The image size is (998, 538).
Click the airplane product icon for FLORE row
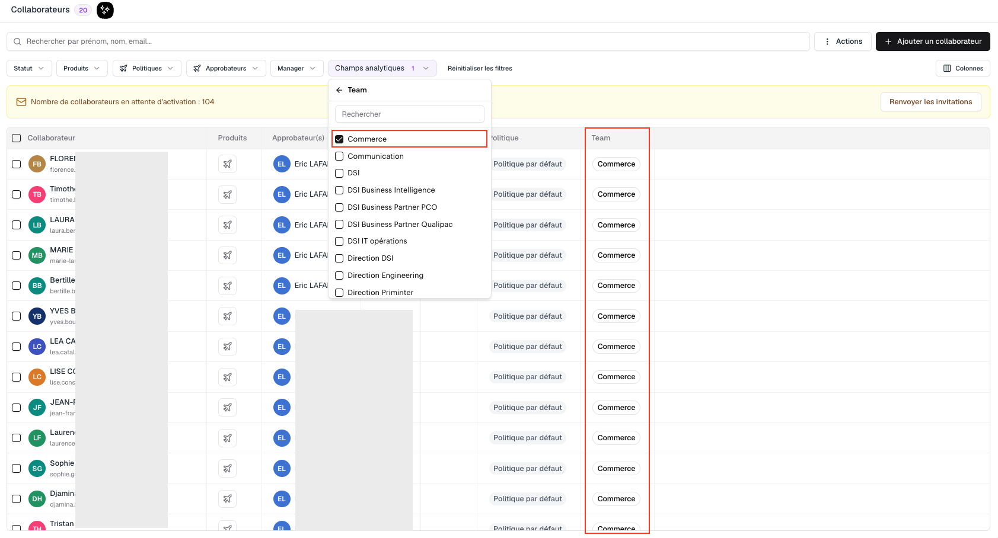tap(227, 164)
